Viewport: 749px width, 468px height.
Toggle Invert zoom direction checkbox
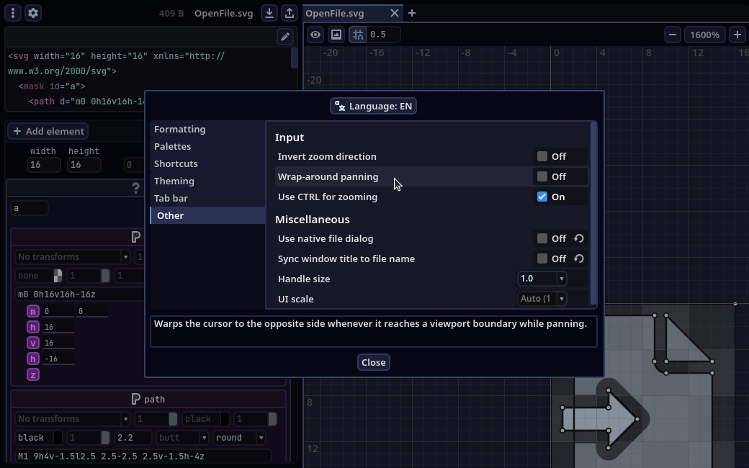coord(542,157)
